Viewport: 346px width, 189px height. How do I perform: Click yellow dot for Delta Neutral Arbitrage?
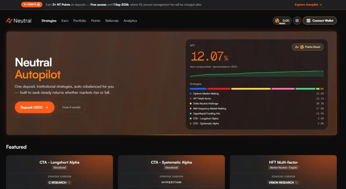coord(191,104)
